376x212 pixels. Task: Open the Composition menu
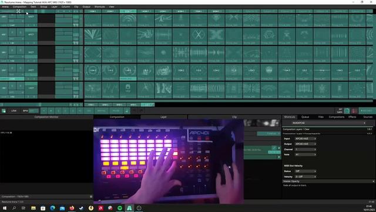coord(19,6)
